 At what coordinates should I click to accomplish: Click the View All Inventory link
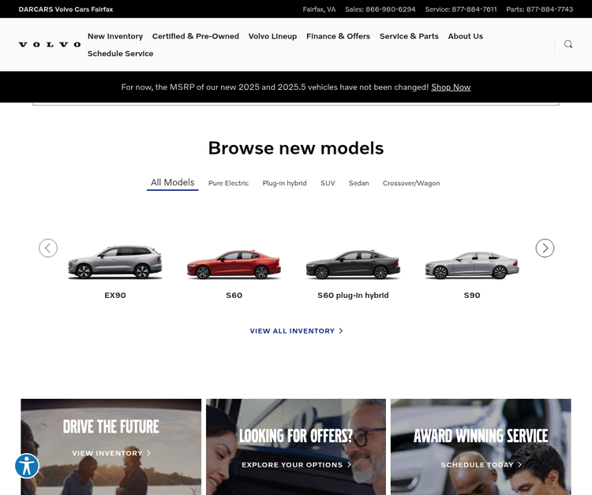296,330
